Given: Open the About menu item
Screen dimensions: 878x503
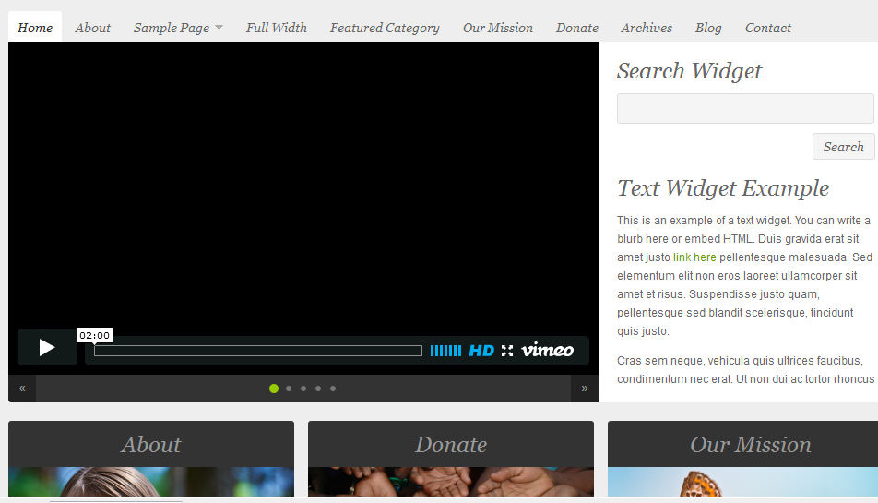Looking at the screenshot, I should point(93,28).
